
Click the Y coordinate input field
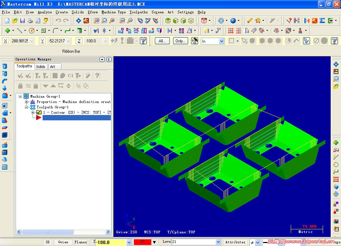(57, 41)
